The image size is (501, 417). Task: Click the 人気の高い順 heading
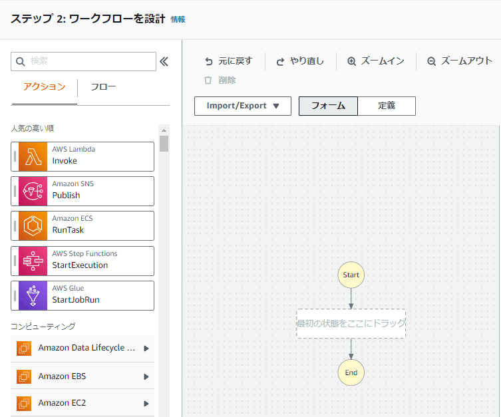[33, 128]
